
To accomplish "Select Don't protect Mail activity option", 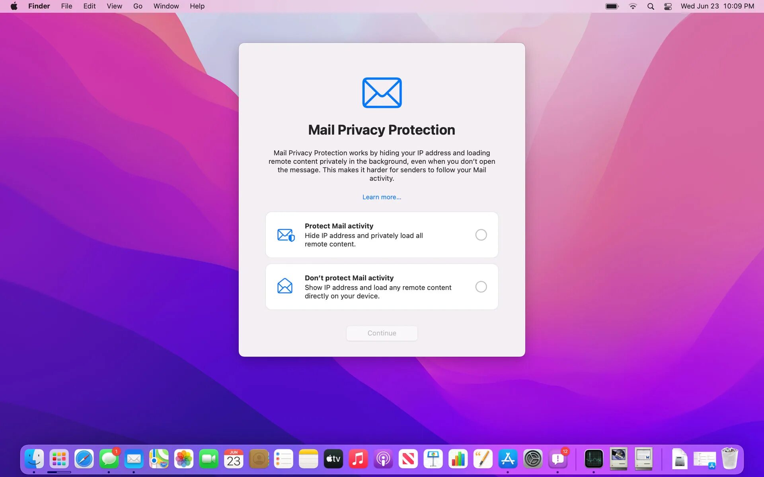I will pyautogui.click(x=481, y=287).
